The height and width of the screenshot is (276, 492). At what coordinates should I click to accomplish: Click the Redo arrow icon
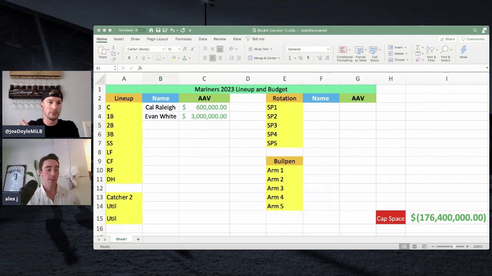(x=183, y=30)
